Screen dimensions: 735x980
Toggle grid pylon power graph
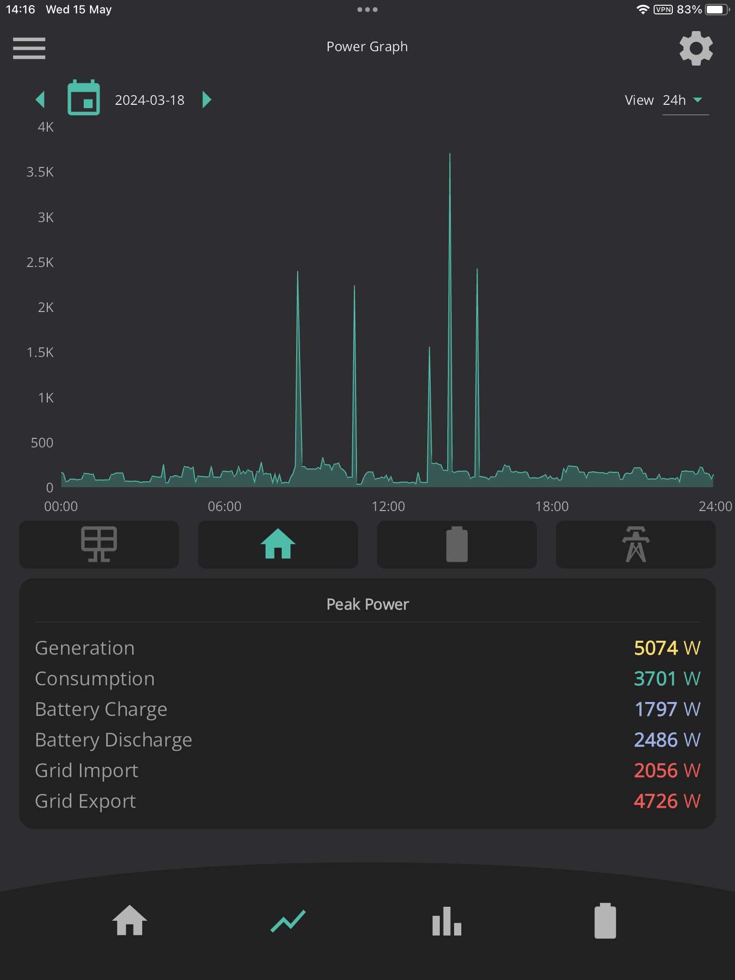[x=636, y=545]
